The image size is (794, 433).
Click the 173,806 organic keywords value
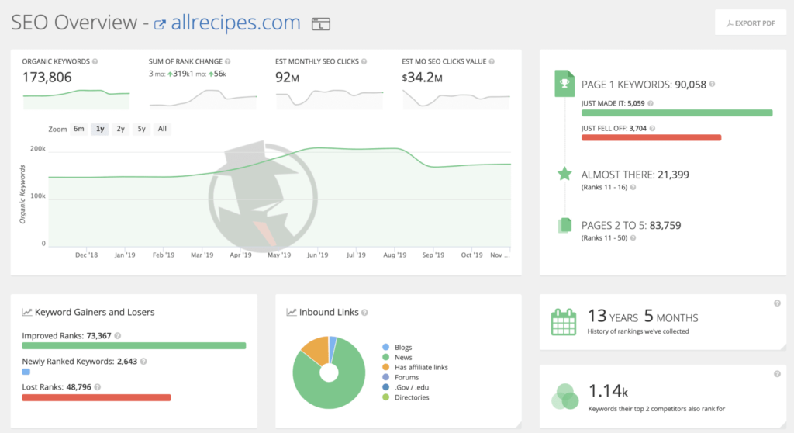47,78
